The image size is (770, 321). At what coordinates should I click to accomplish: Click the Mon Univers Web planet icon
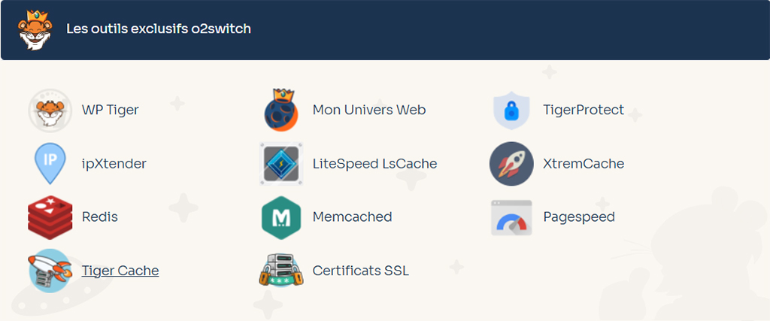(x=281, y=110)
